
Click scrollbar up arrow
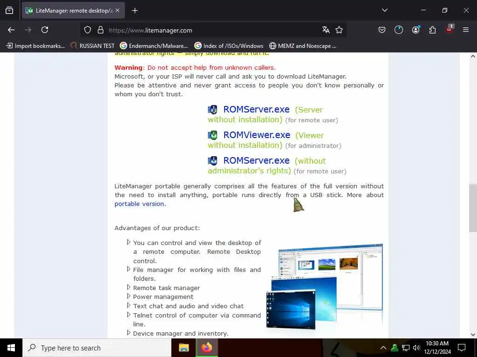(x=473, y=56)
